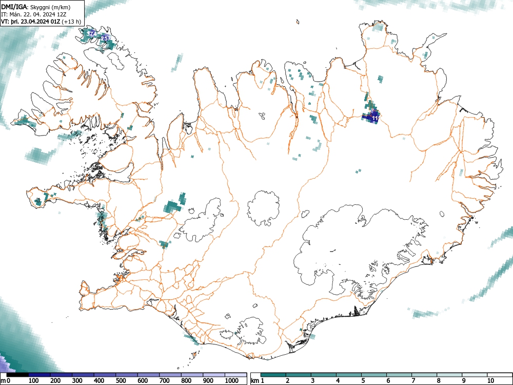513x385 pixels.
Task: Click the "km 1" legend label
Action: tap(258, 381)
